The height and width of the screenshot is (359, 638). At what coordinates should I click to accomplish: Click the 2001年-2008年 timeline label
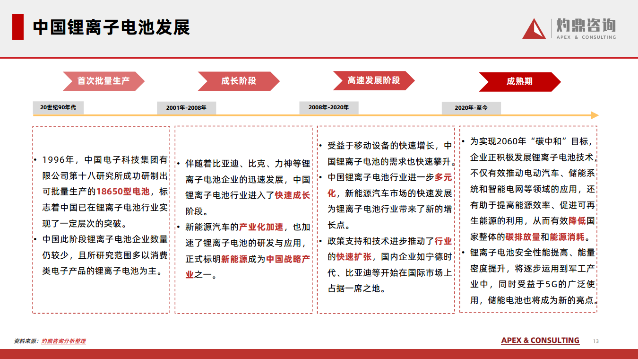pyautogui.click(x=186, y=108)
